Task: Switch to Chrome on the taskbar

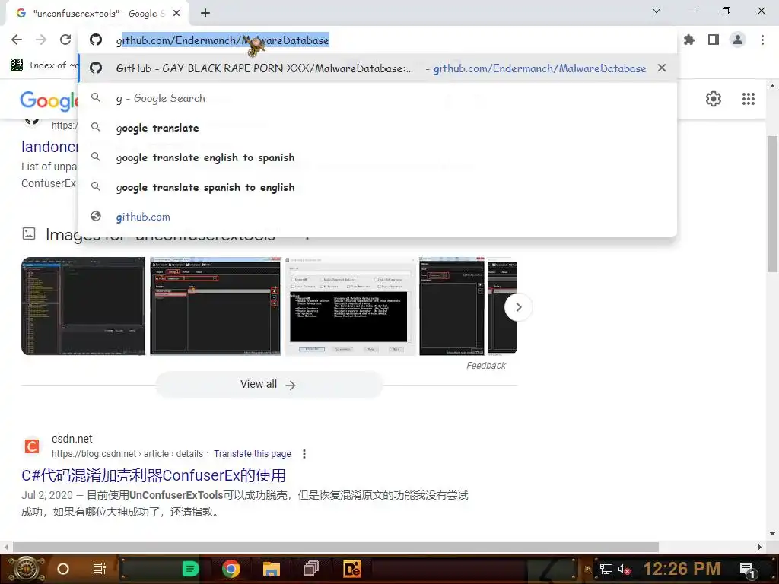Action: (231, 569)
